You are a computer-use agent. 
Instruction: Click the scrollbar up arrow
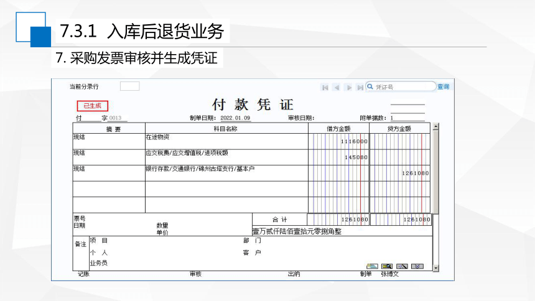pyautogui.click(x=435, y=127)
